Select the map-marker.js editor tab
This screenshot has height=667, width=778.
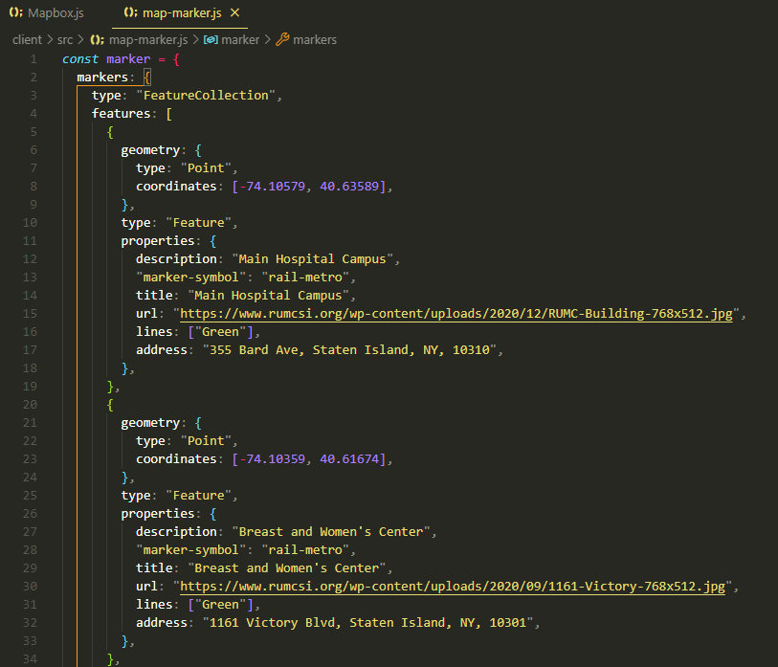(177, 13)
